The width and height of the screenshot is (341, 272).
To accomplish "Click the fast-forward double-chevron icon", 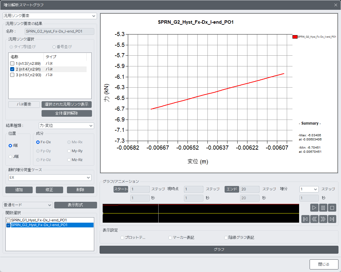I will pos(323,219).
